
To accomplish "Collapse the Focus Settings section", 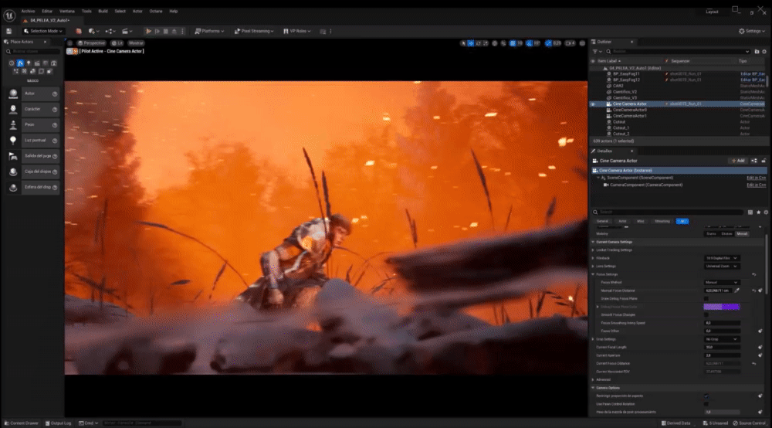I will (x=593, y=274).
